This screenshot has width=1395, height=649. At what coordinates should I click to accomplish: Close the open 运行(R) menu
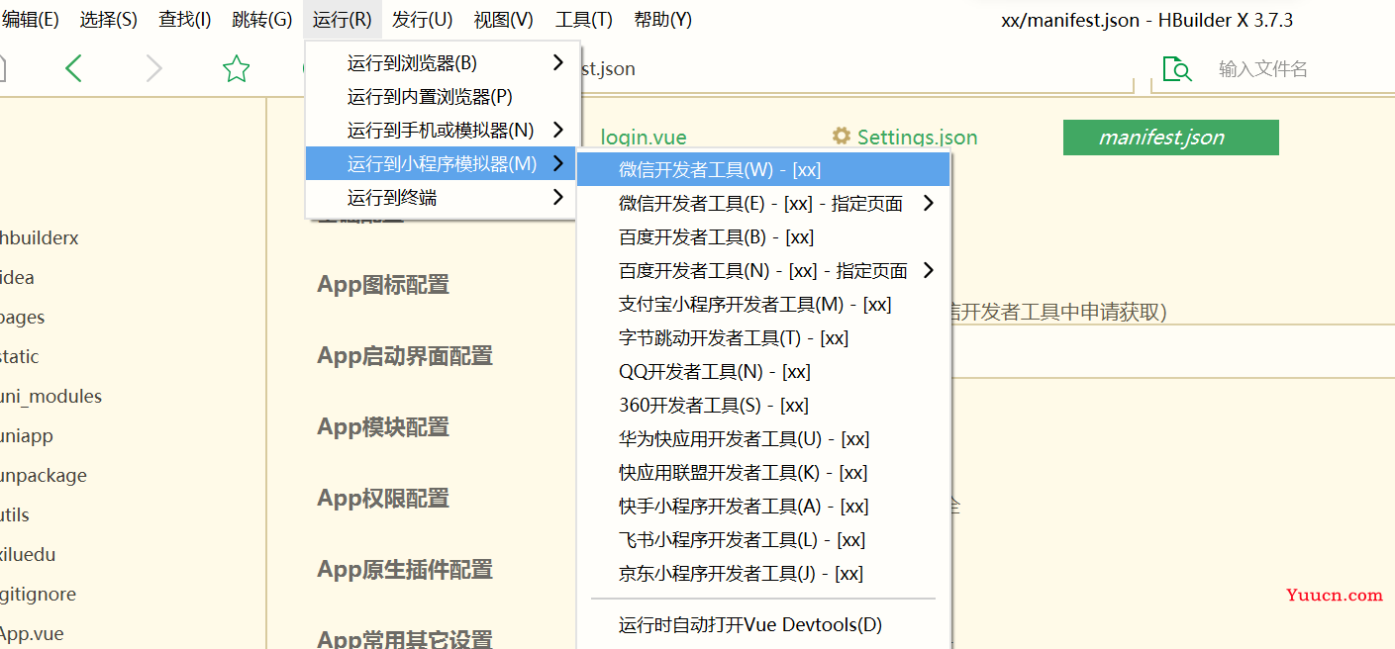pyautogui.click(x=343, y=20)
